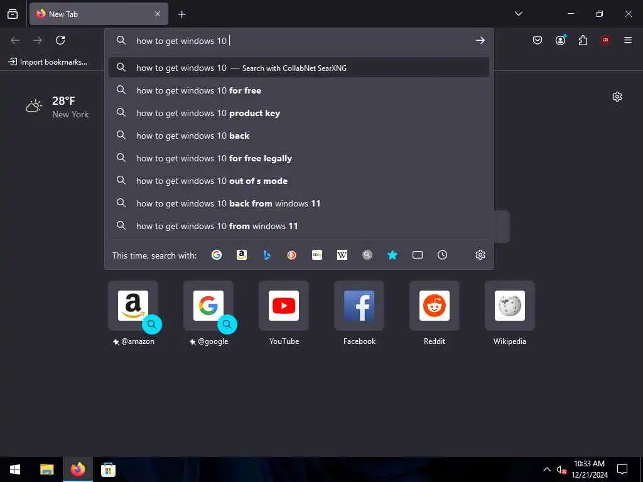This screenshot has width=643, height=482.
Task: Go back one page
Action: point(15,40)
